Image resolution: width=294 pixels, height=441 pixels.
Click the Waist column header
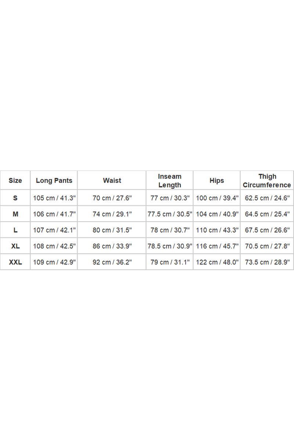[112, 180]
